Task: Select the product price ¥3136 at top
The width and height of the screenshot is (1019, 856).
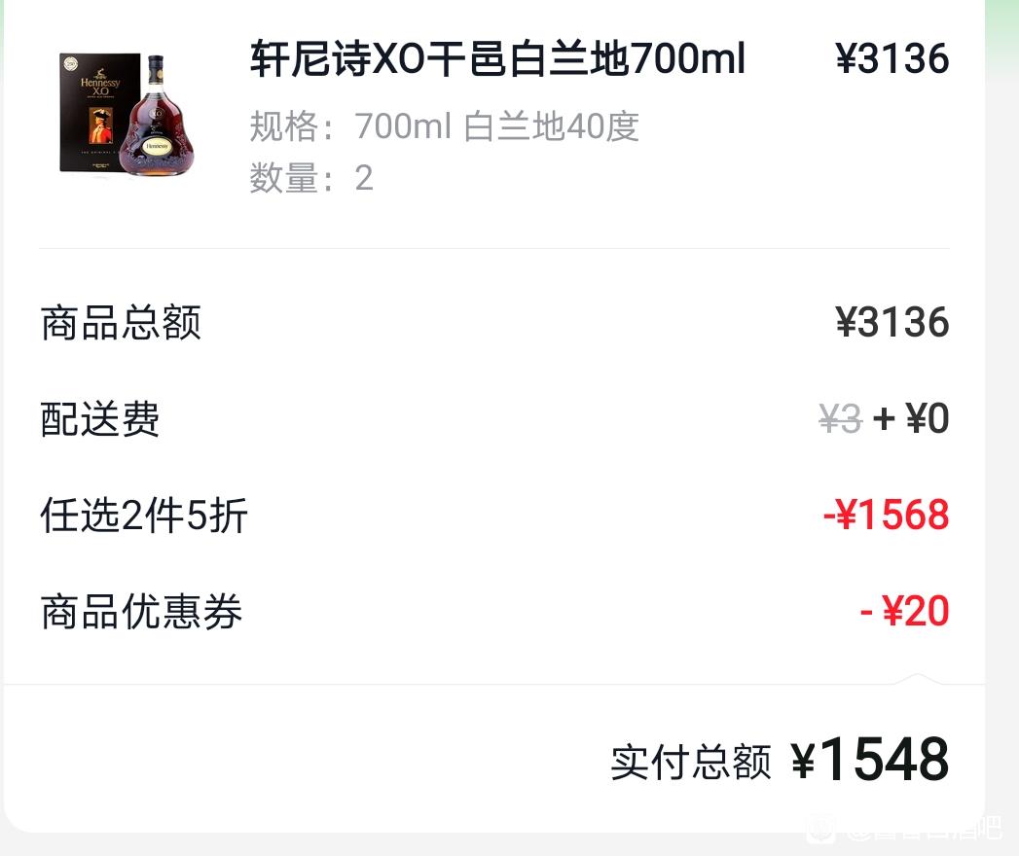Action: pyautogui.click(x=892, y=58)
